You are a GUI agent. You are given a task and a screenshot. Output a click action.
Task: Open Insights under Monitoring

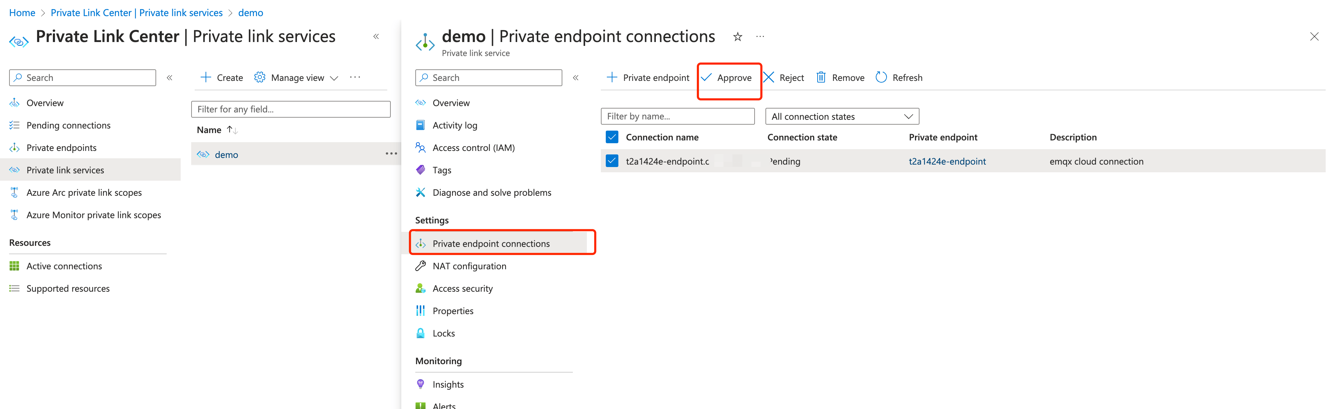448,383
